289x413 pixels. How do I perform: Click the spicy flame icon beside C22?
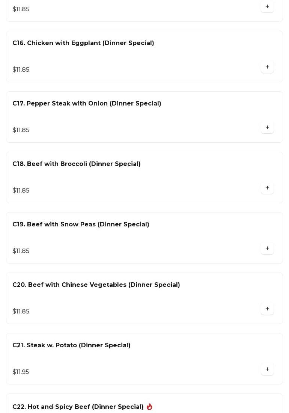(149, 407)
